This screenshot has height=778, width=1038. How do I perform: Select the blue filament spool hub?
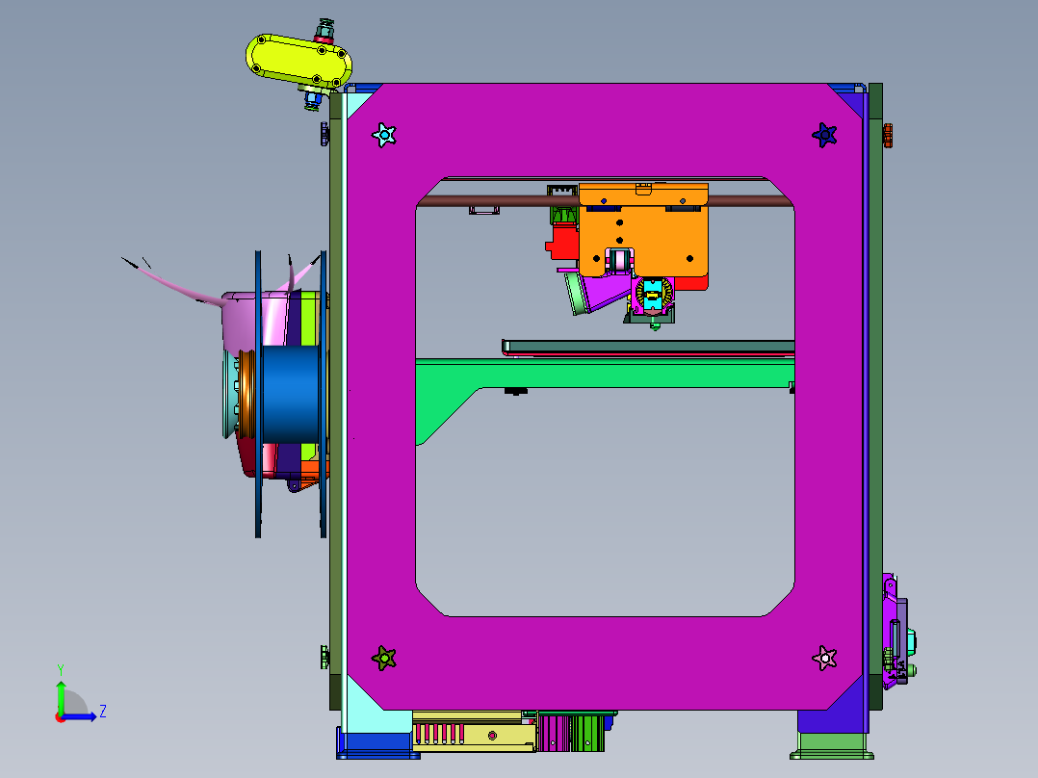[290, 395]
